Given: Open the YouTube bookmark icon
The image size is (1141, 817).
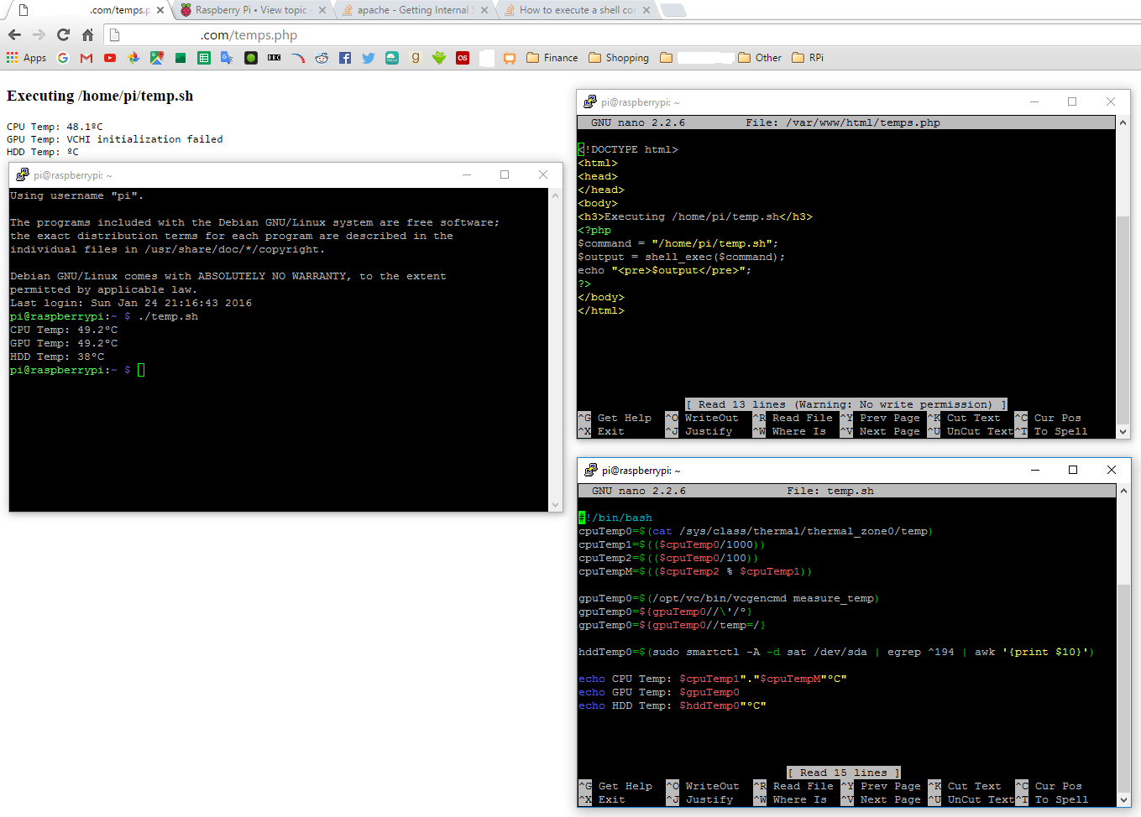Looking at the screenshot, I should pos(110,58).
